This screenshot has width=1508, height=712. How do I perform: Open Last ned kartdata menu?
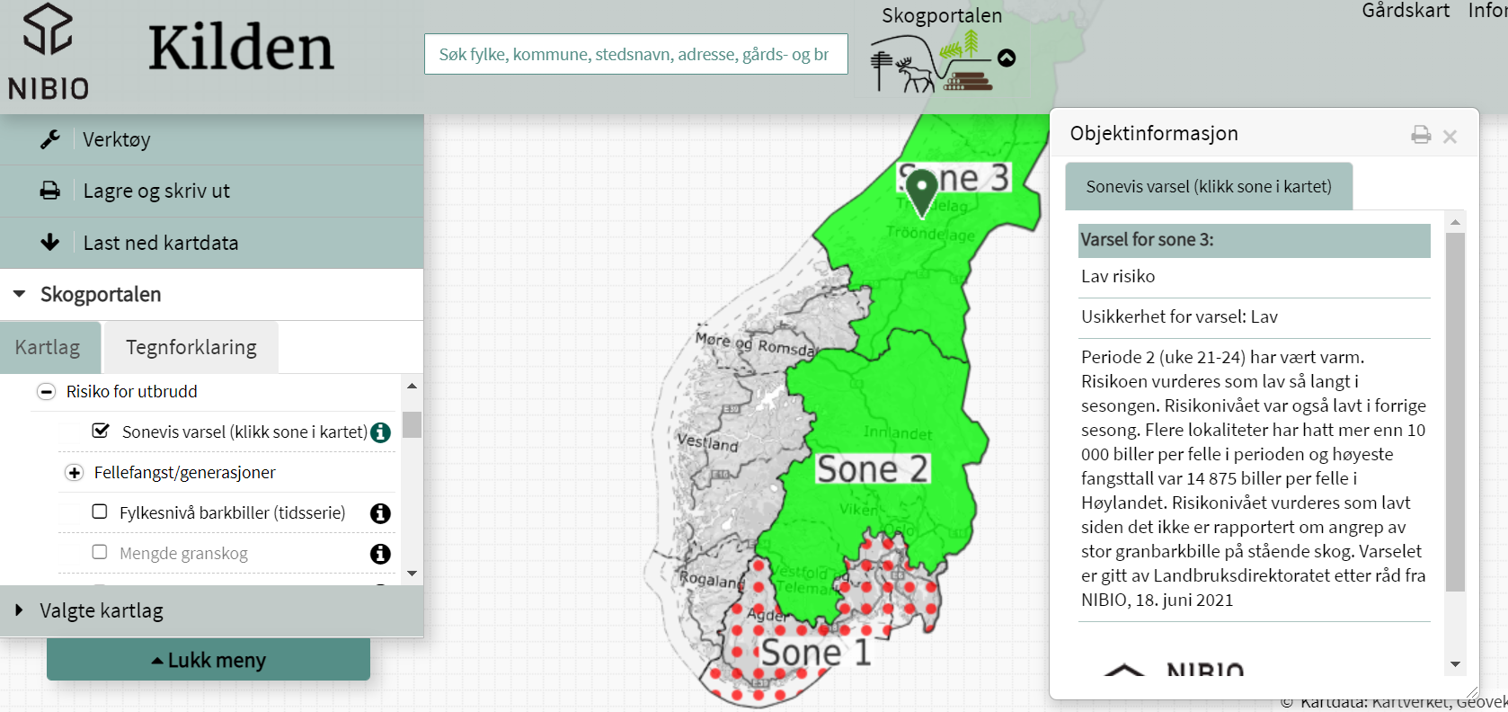click(211, 243)
